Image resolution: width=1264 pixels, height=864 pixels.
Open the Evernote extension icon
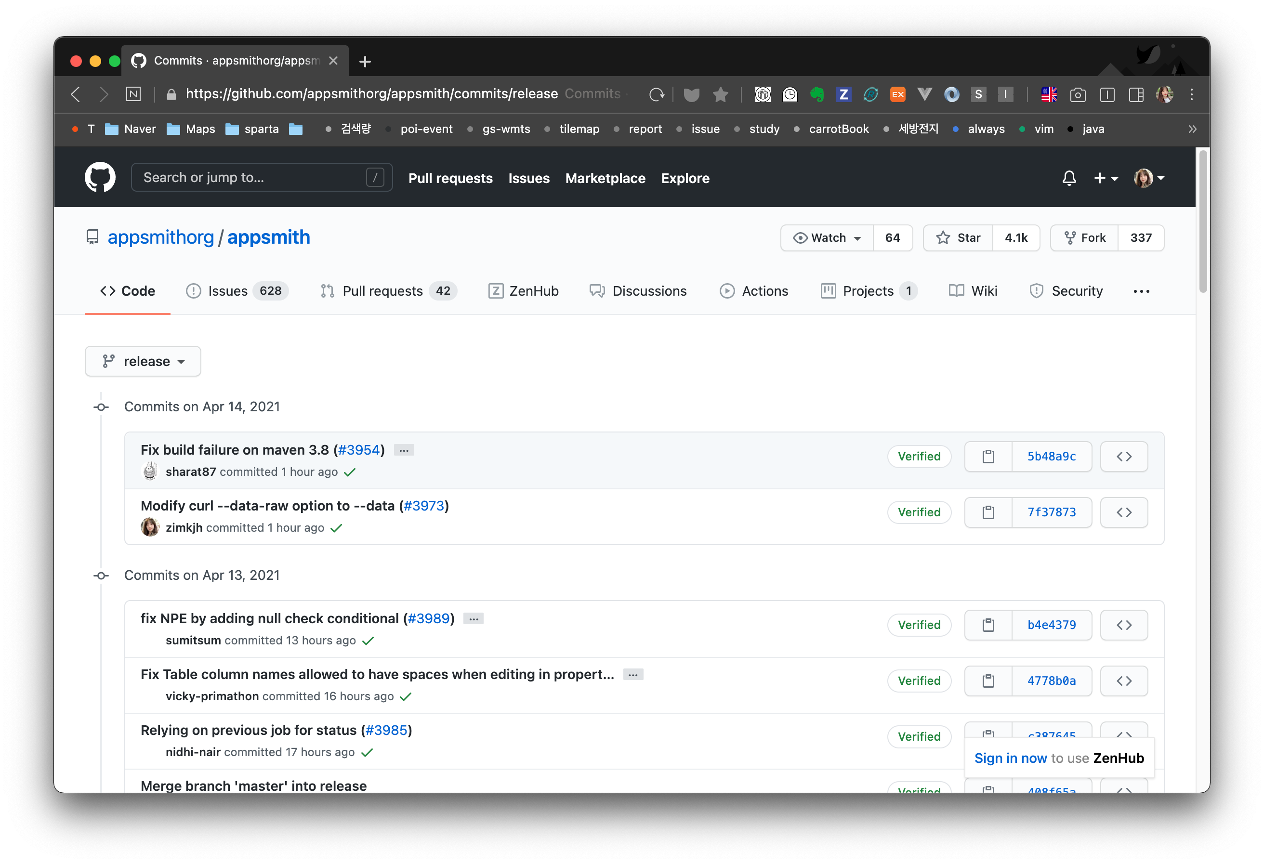tap(816, 94)
